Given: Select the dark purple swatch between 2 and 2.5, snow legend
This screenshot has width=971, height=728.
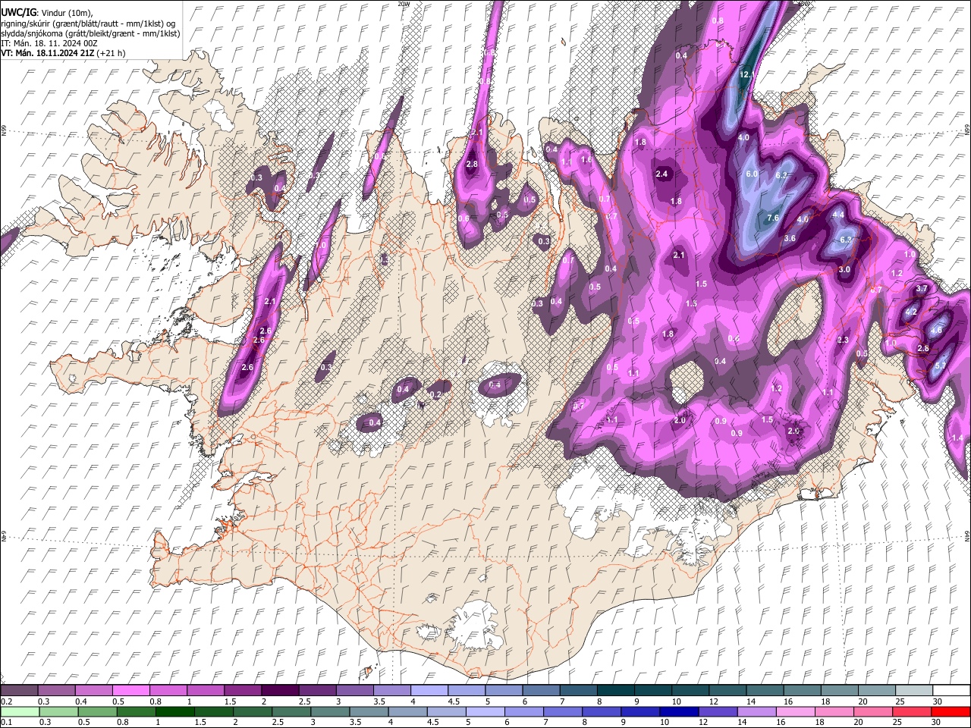Looking at the screenshot, I should (x=280, y=691).
